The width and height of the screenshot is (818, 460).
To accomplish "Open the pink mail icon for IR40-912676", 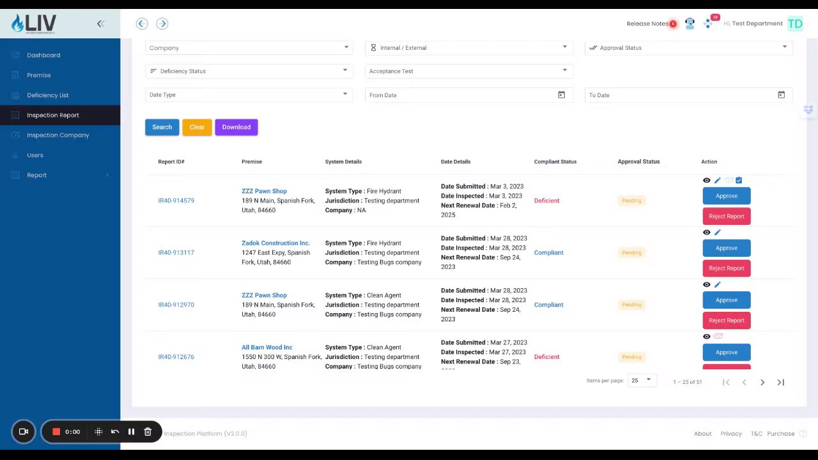I will point(718,337).
